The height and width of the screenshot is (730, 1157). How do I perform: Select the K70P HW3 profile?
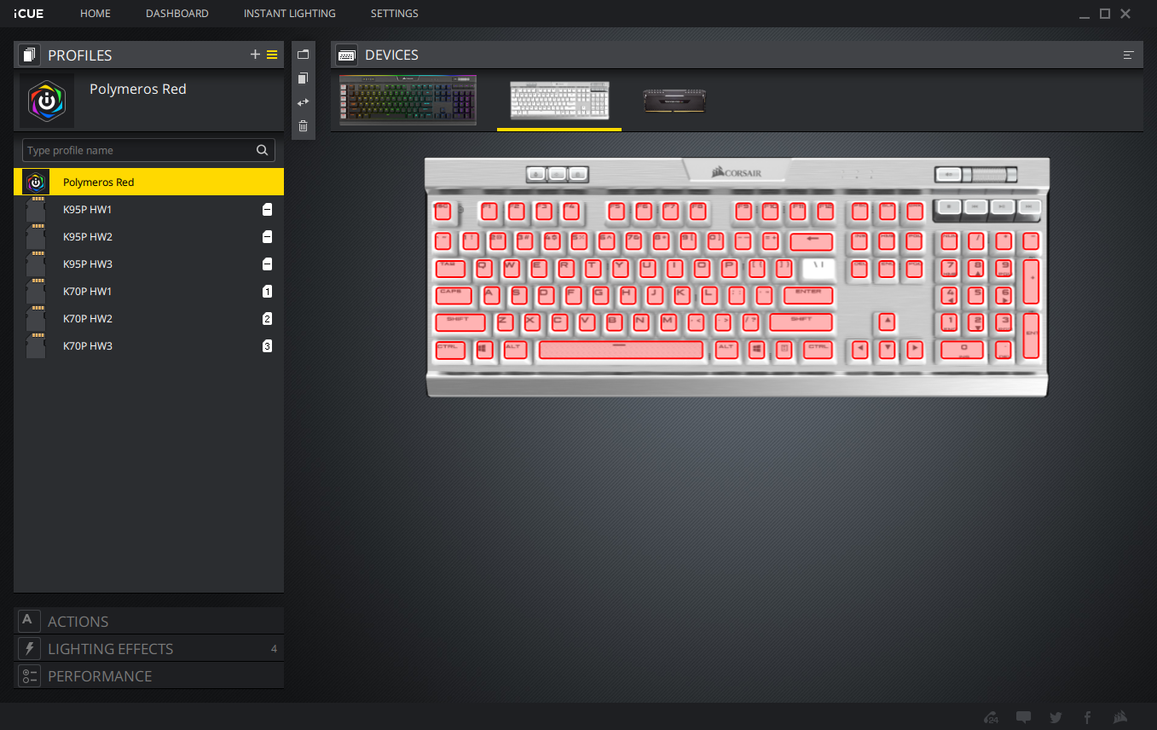(x=149, y=346)
